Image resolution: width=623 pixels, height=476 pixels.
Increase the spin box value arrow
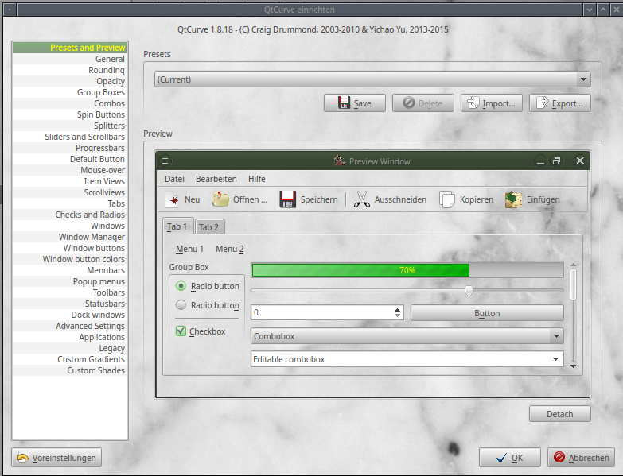pyautogui.click(x=397, y=309)
